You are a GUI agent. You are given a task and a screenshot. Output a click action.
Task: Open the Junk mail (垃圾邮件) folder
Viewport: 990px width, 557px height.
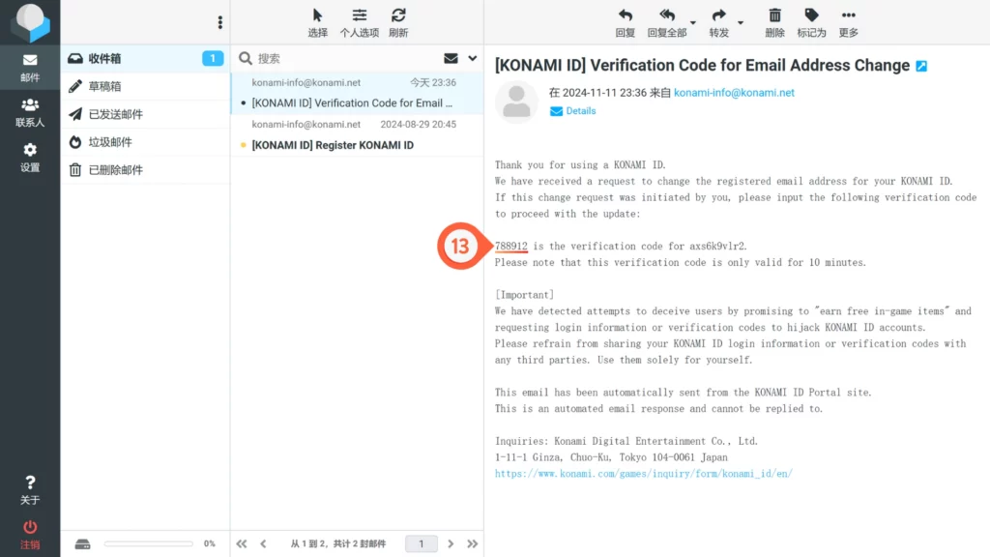click(109, 142)
